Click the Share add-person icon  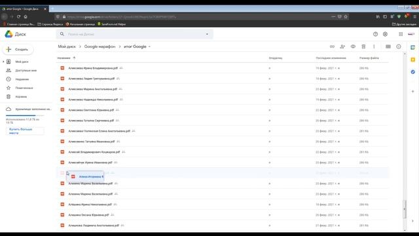pyautogui.click(x=342, y=47)
